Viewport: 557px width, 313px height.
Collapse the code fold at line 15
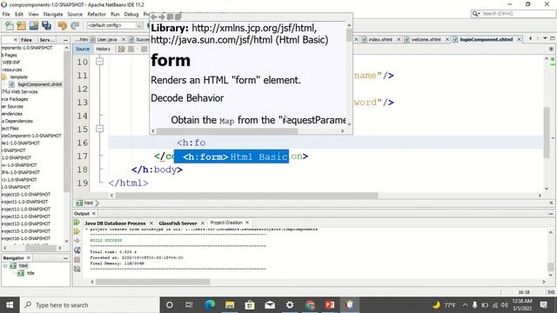[100, 129]
